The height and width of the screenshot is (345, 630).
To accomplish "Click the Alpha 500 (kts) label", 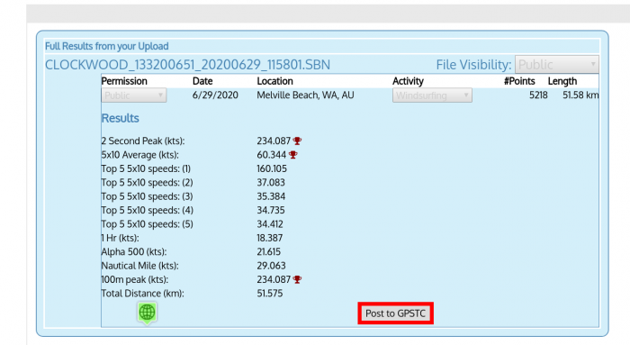I will click(134, 252).
